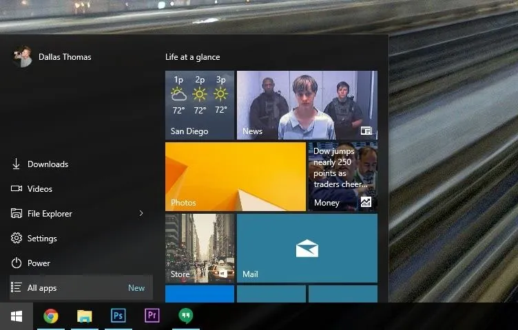Open Hangouts from the taskbar
The image size is (518, 330).
[186, 316]
